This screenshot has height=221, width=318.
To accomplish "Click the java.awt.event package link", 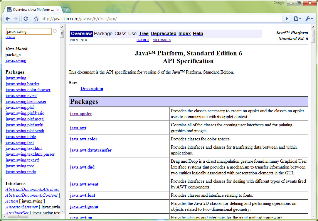I will coord(84,184).
